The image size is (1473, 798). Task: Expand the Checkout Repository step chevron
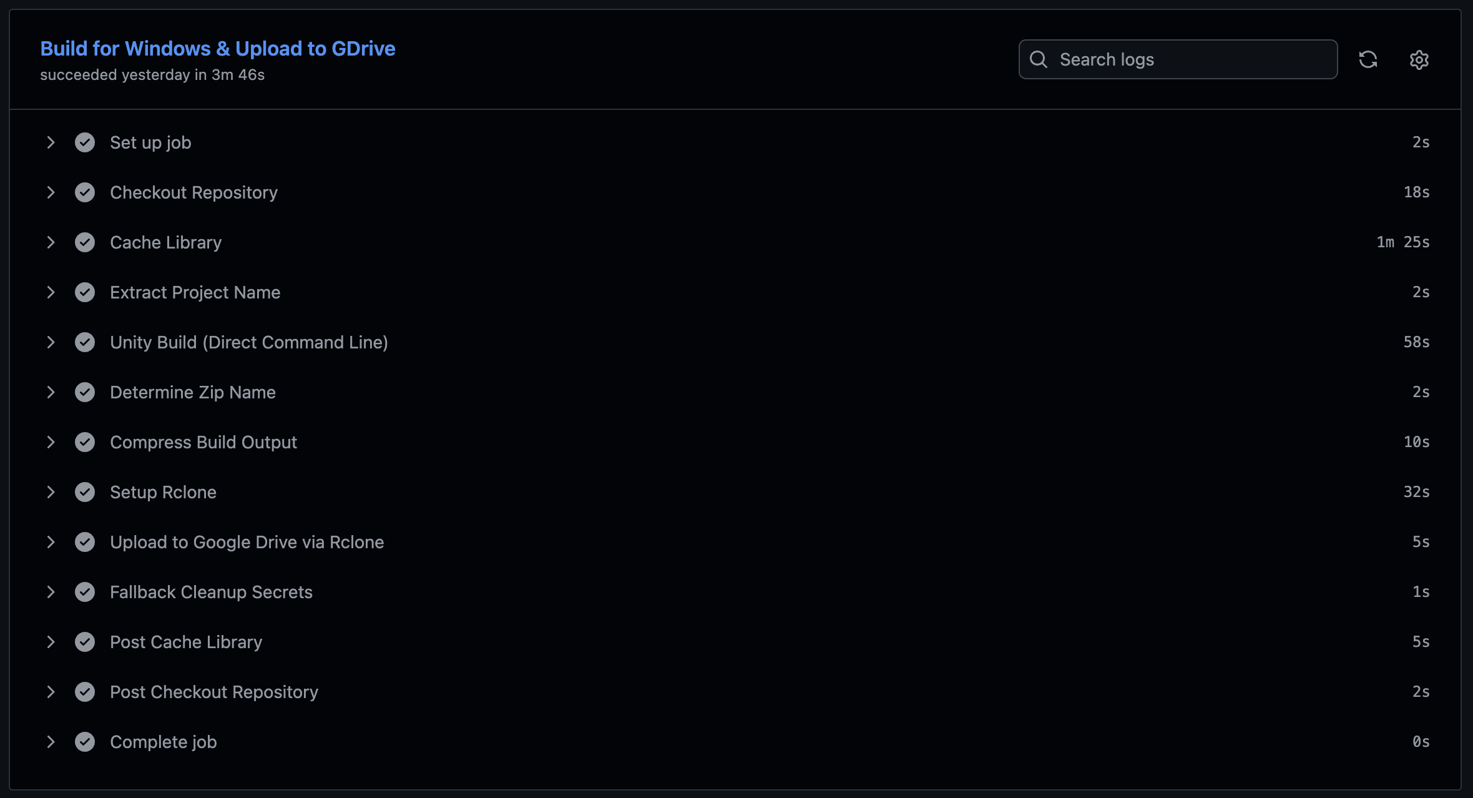51,192
